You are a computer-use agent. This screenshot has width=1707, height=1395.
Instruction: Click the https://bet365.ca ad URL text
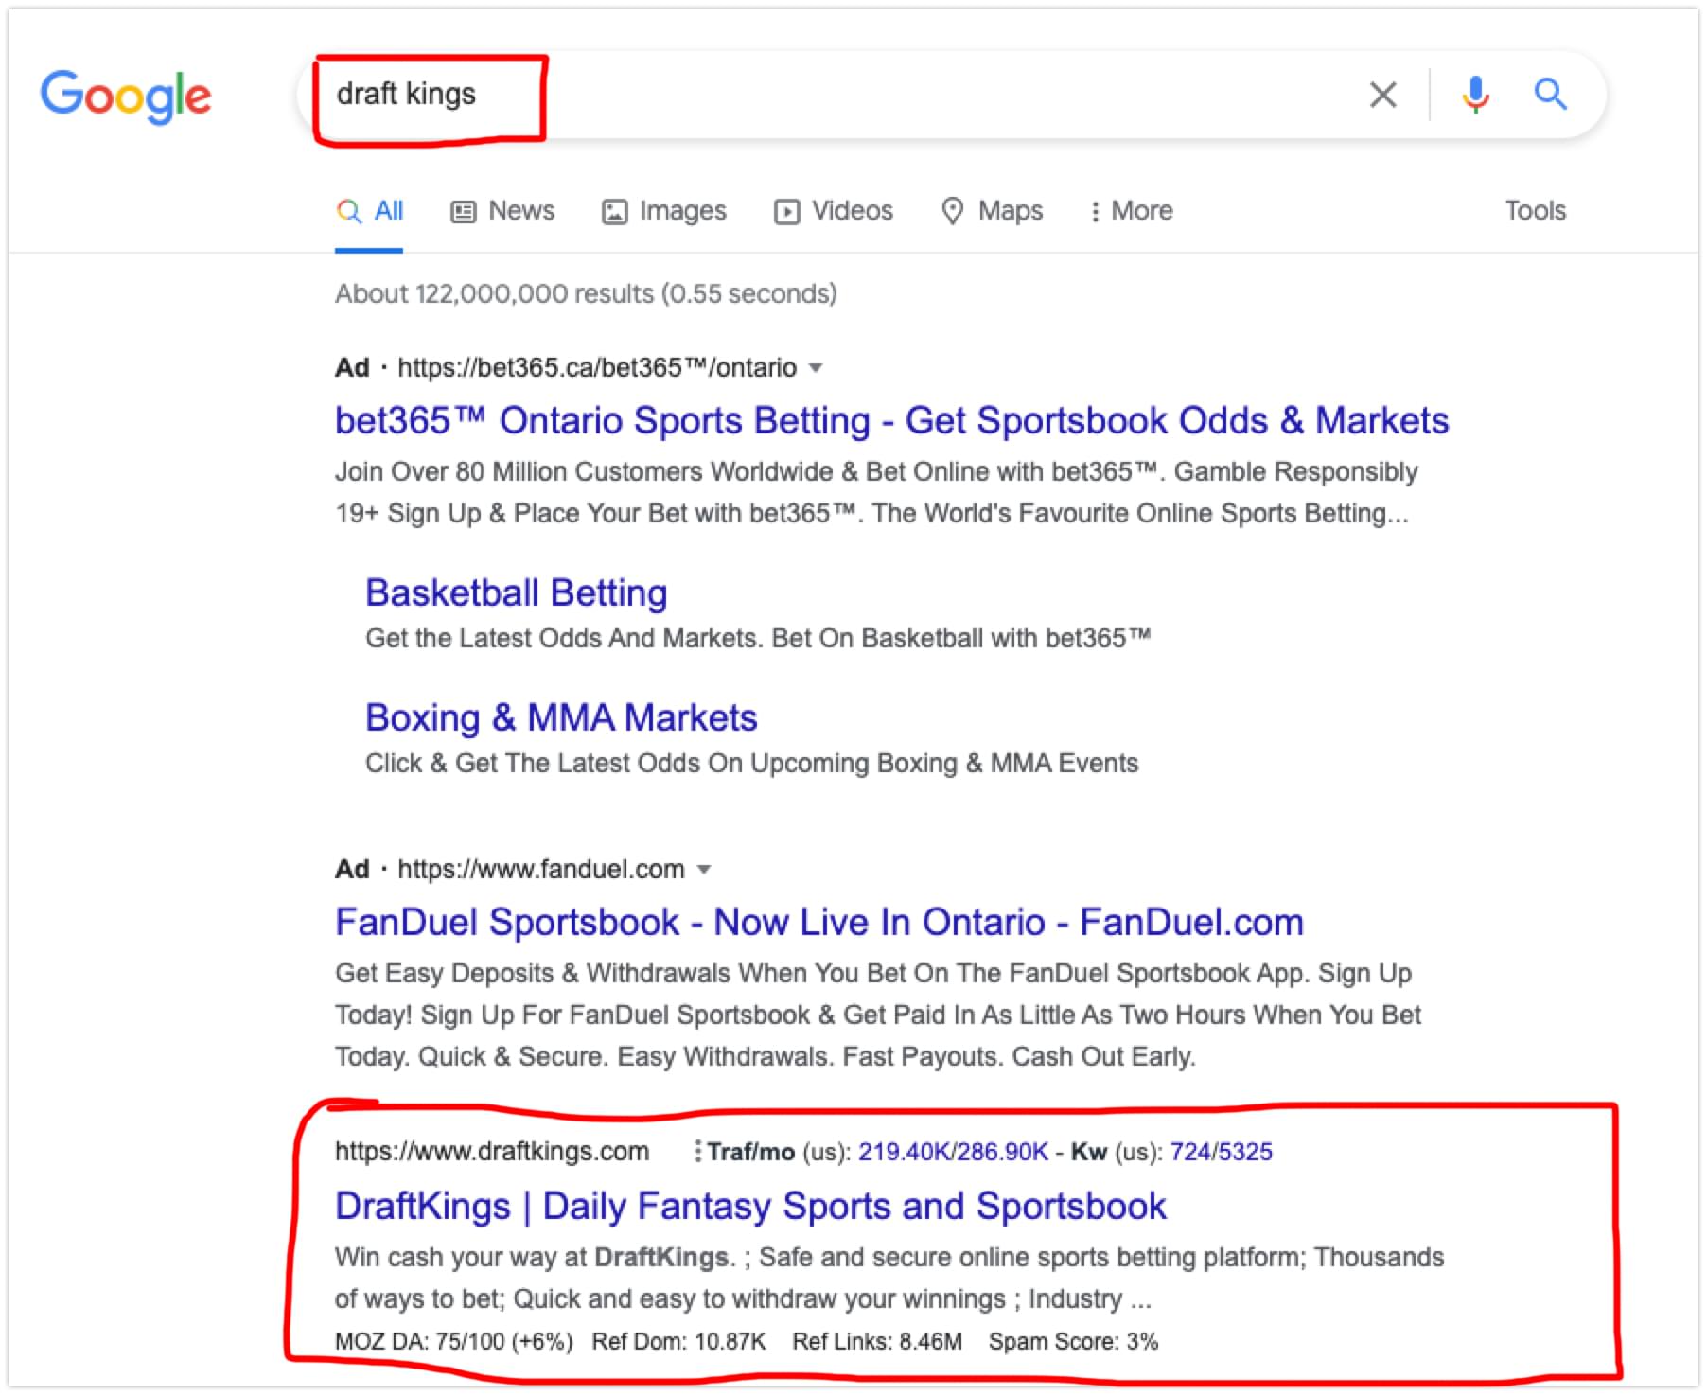597,368
